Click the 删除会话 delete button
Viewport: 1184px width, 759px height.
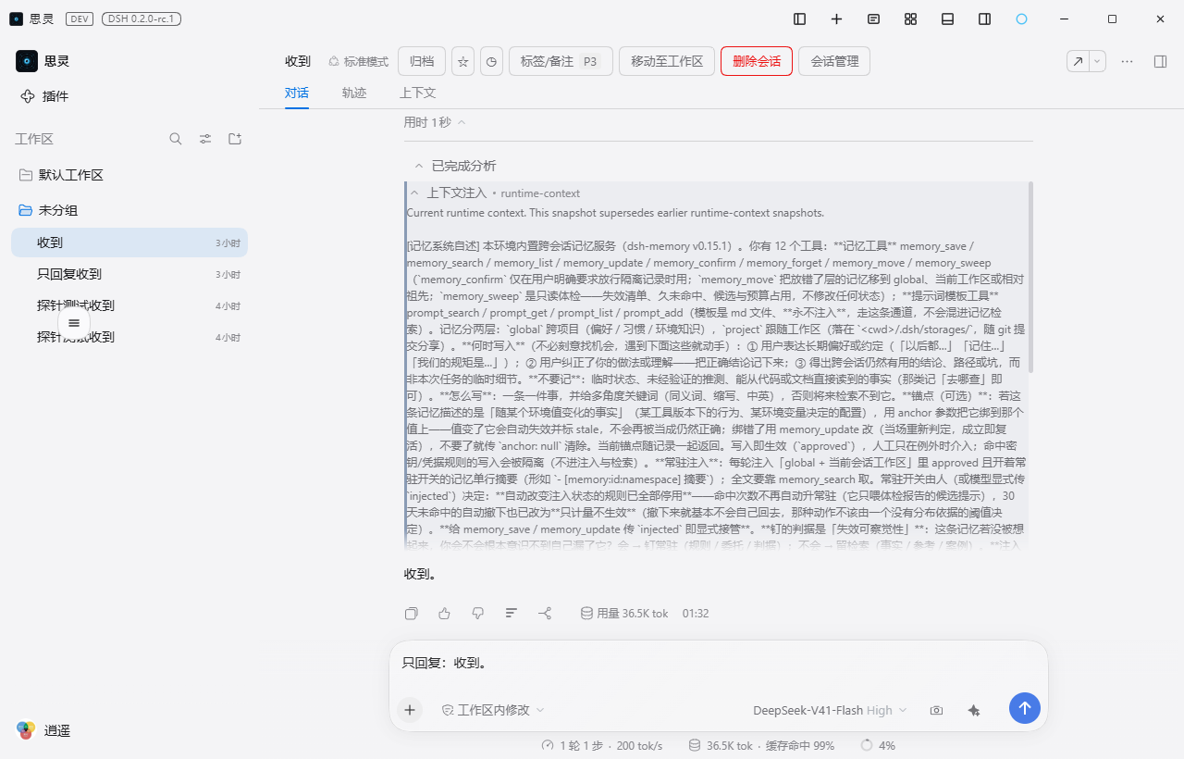coord(757,61)
